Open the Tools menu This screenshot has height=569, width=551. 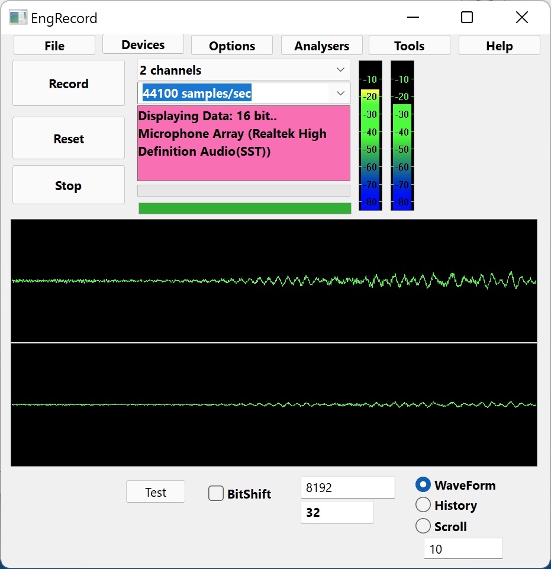[409, 46]
